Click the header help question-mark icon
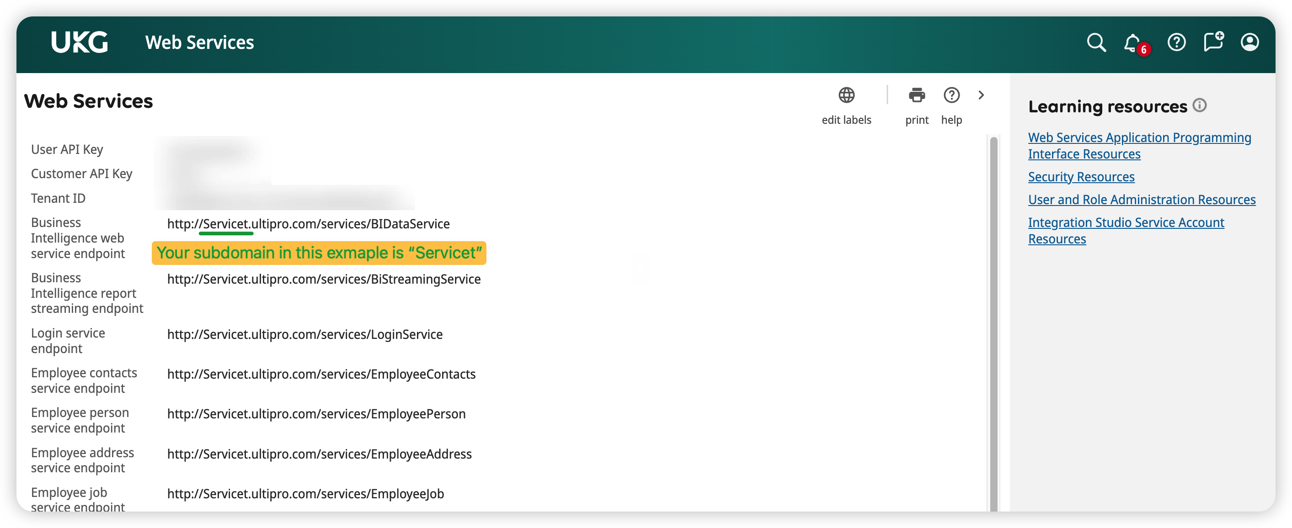The width and height of the screenshot is (1292, 528). [1176, 42]
